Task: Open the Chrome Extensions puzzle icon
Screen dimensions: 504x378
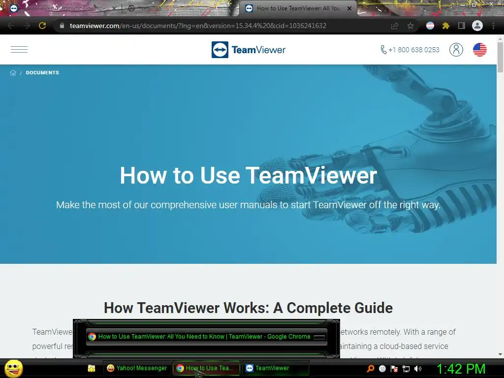Action: point(446,26)
